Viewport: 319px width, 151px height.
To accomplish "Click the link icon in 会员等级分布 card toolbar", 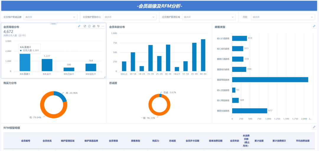I will [x=79, y=26].
